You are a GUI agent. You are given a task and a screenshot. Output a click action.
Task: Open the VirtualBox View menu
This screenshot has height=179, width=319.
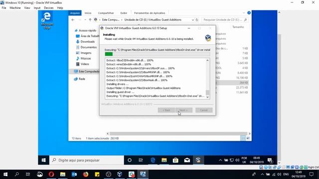point(27,8)
